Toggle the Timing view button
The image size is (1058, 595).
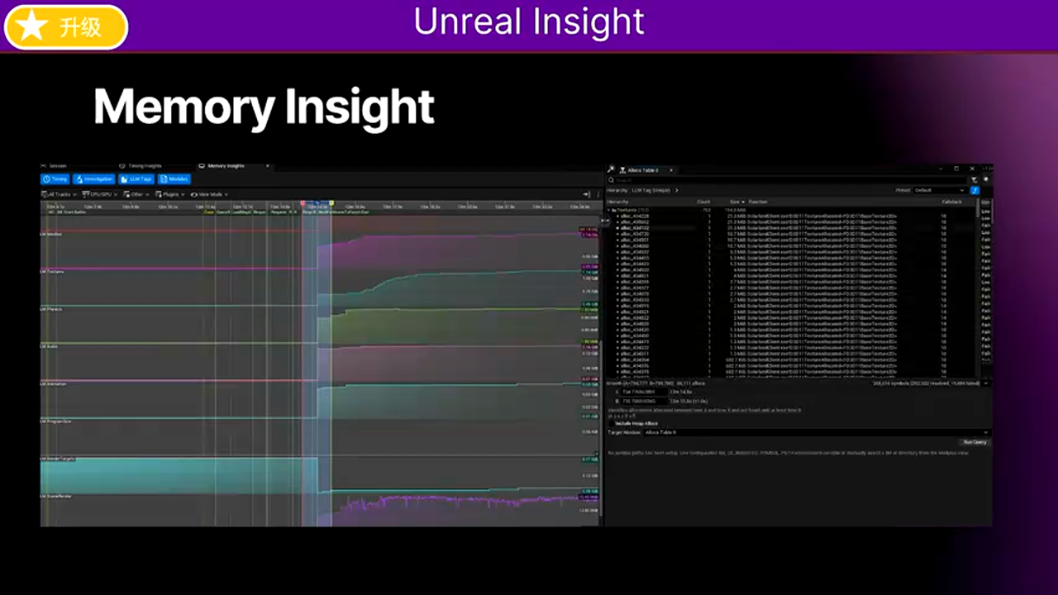[55, 178]
